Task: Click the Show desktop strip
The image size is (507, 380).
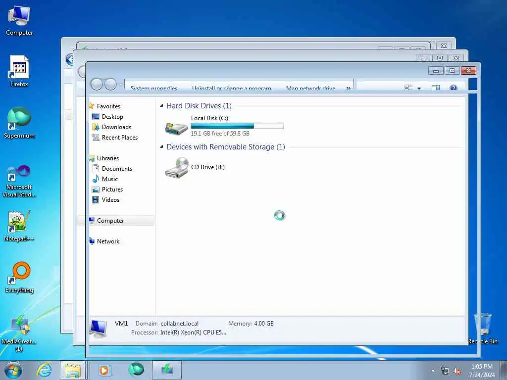Action: click(x=504, y=370)
